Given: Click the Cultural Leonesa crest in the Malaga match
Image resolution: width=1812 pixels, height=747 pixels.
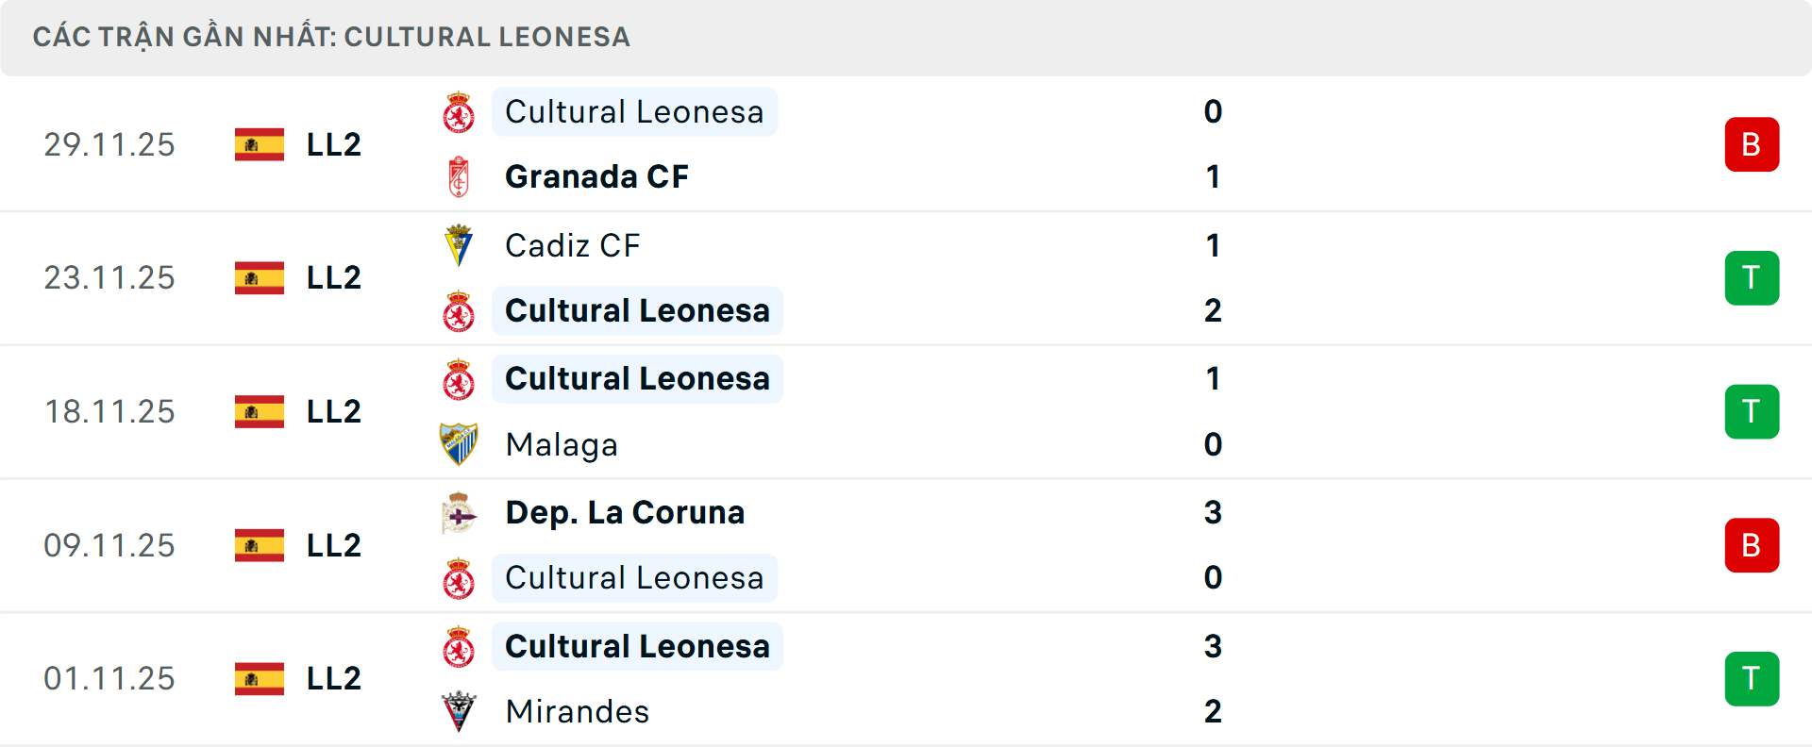Looking at the screenshot, I should (460, 378).
